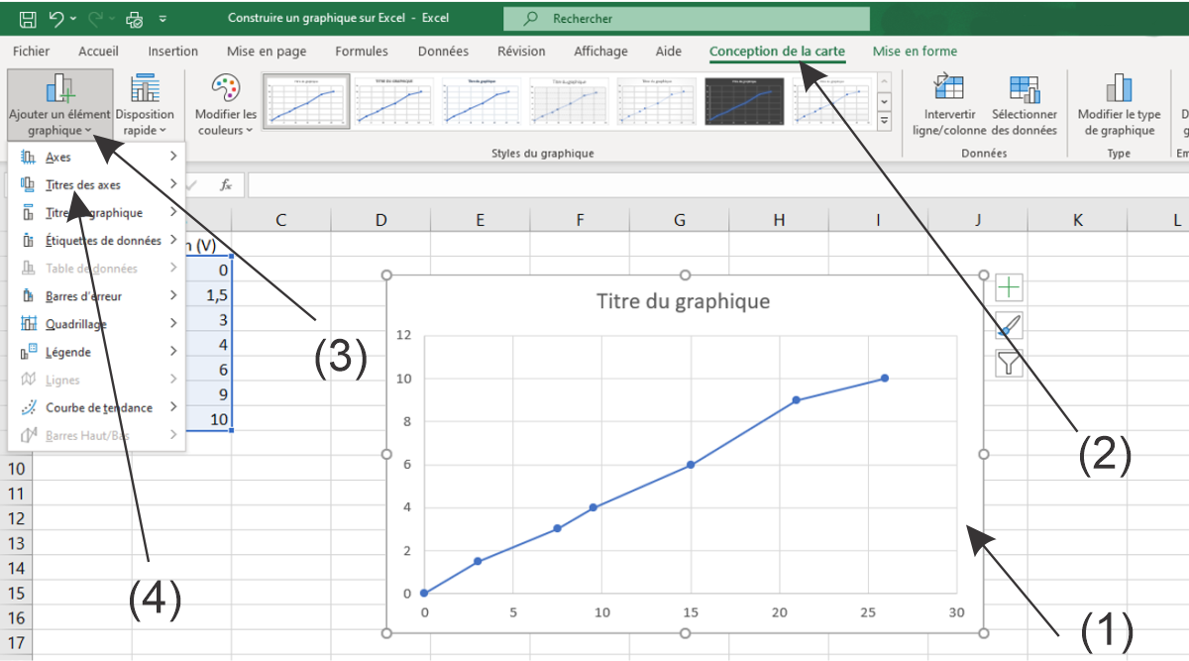
Task: Open Ajouter un élément graphique menu
Action: [59, 104]
